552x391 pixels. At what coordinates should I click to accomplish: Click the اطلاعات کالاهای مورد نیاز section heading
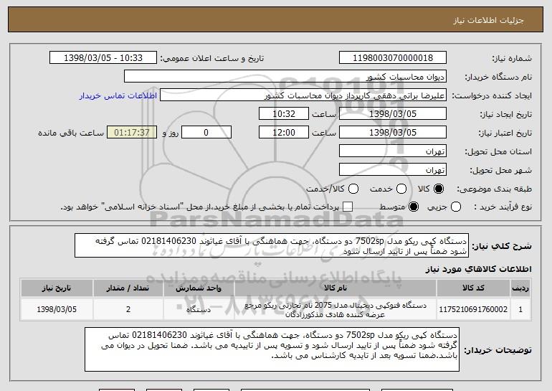point(478,269)
